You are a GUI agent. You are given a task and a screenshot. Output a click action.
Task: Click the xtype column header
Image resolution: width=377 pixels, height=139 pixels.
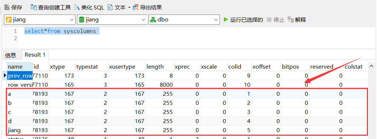click(x=62, y=67)
